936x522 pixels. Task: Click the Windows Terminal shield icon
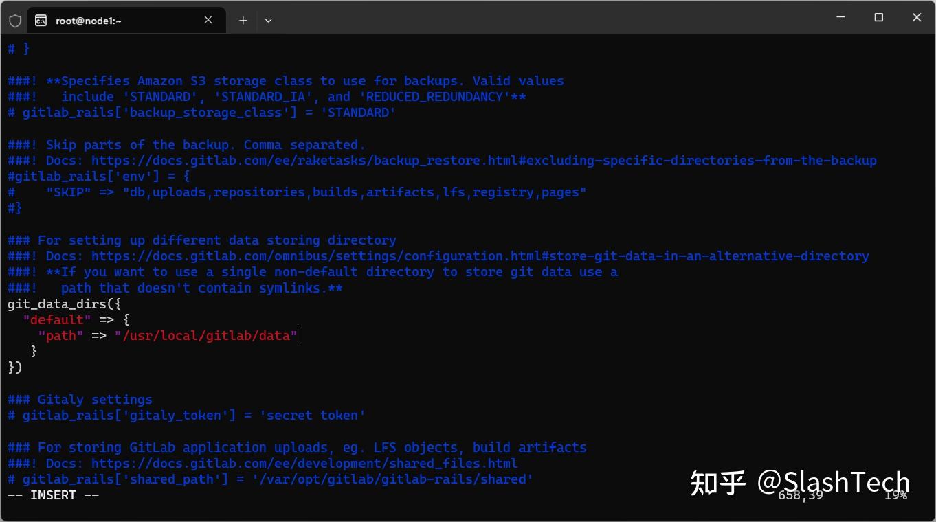coord(14,20)
